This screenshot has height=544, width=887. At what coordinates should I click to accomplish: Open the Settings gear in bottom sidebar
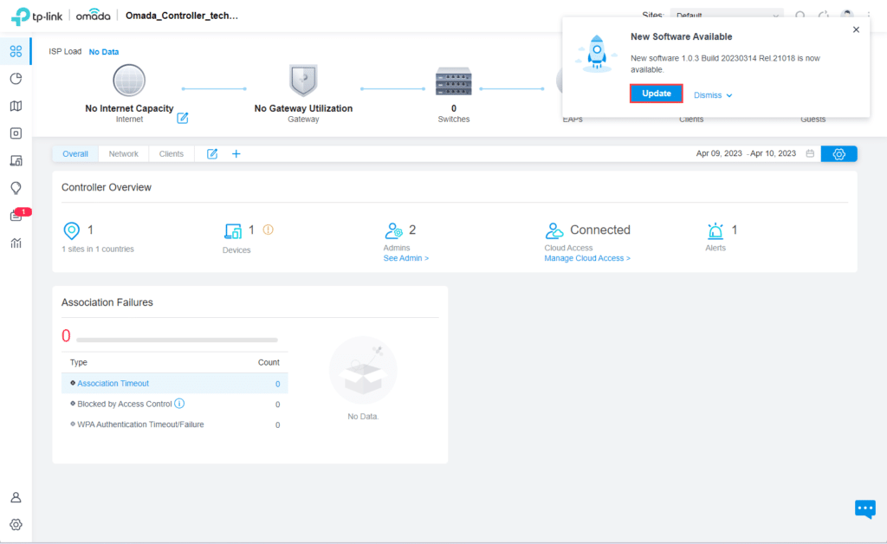(16, 524)
